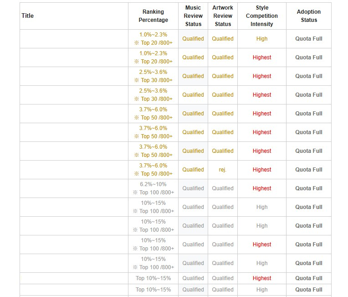Click 'Highest' in the row with 'rej.'
This screenshot has height=297, width=348.
tap(262, 170)
